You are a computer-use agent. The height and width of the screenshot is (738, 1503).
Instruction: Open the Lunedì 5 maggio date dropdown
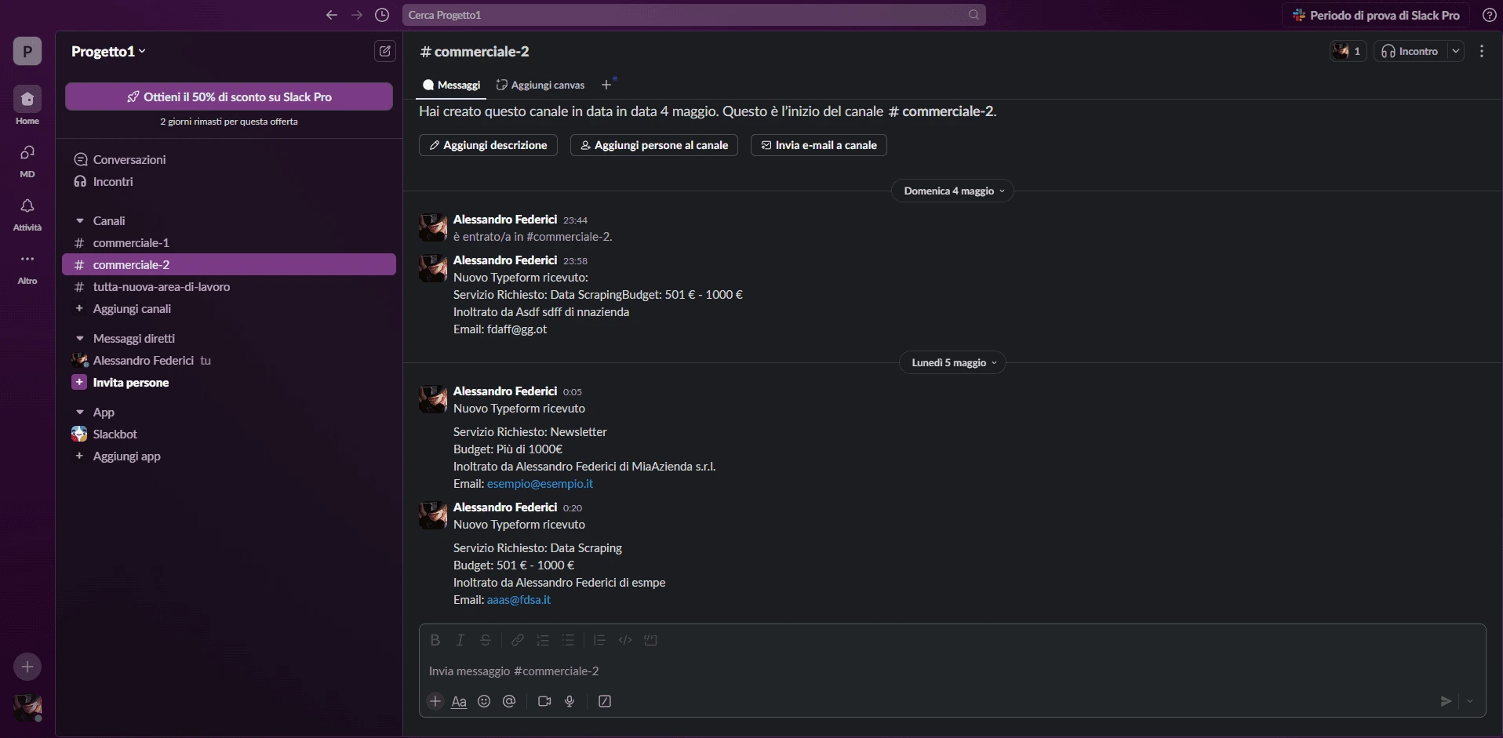click(952, 363)
